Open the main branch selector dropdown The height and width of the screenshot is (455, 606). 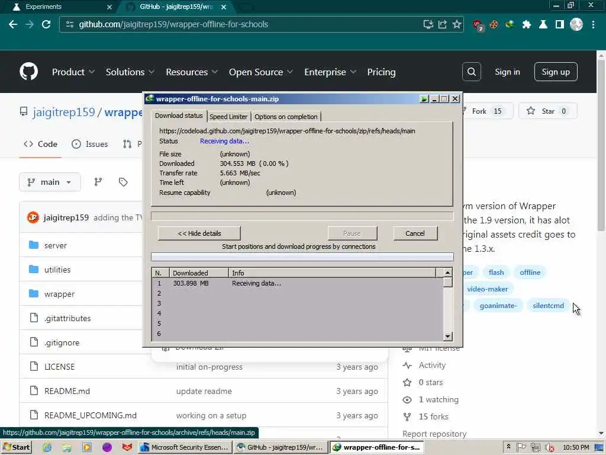[x=50, y=182]
